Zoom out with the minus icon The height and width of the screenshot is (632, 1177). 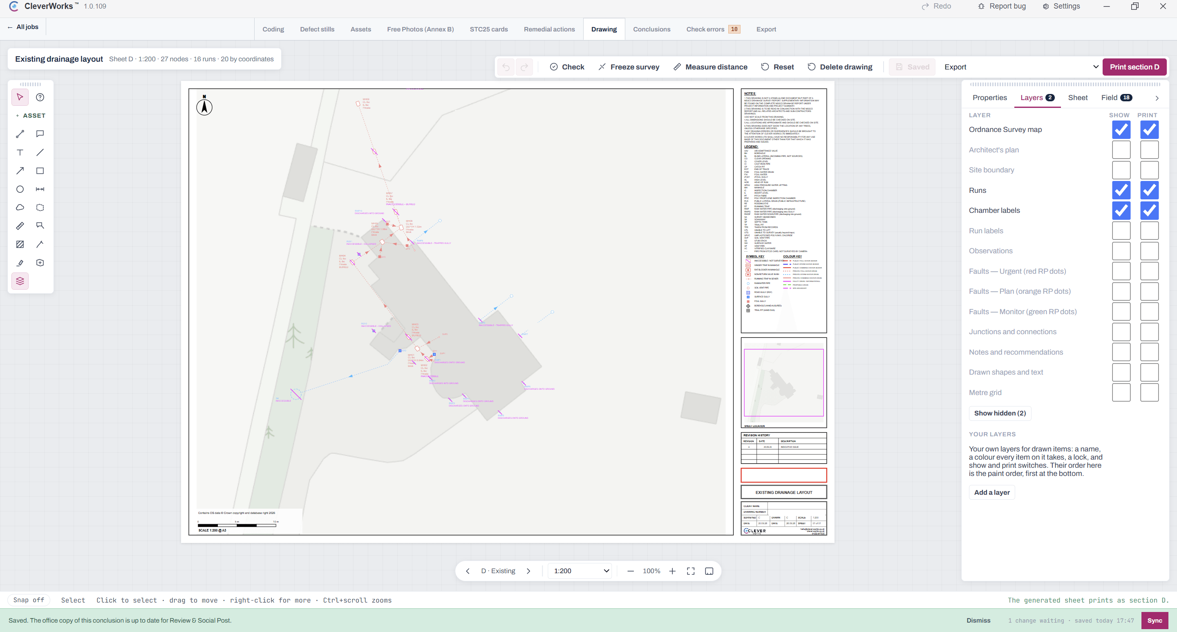[631, 571]
